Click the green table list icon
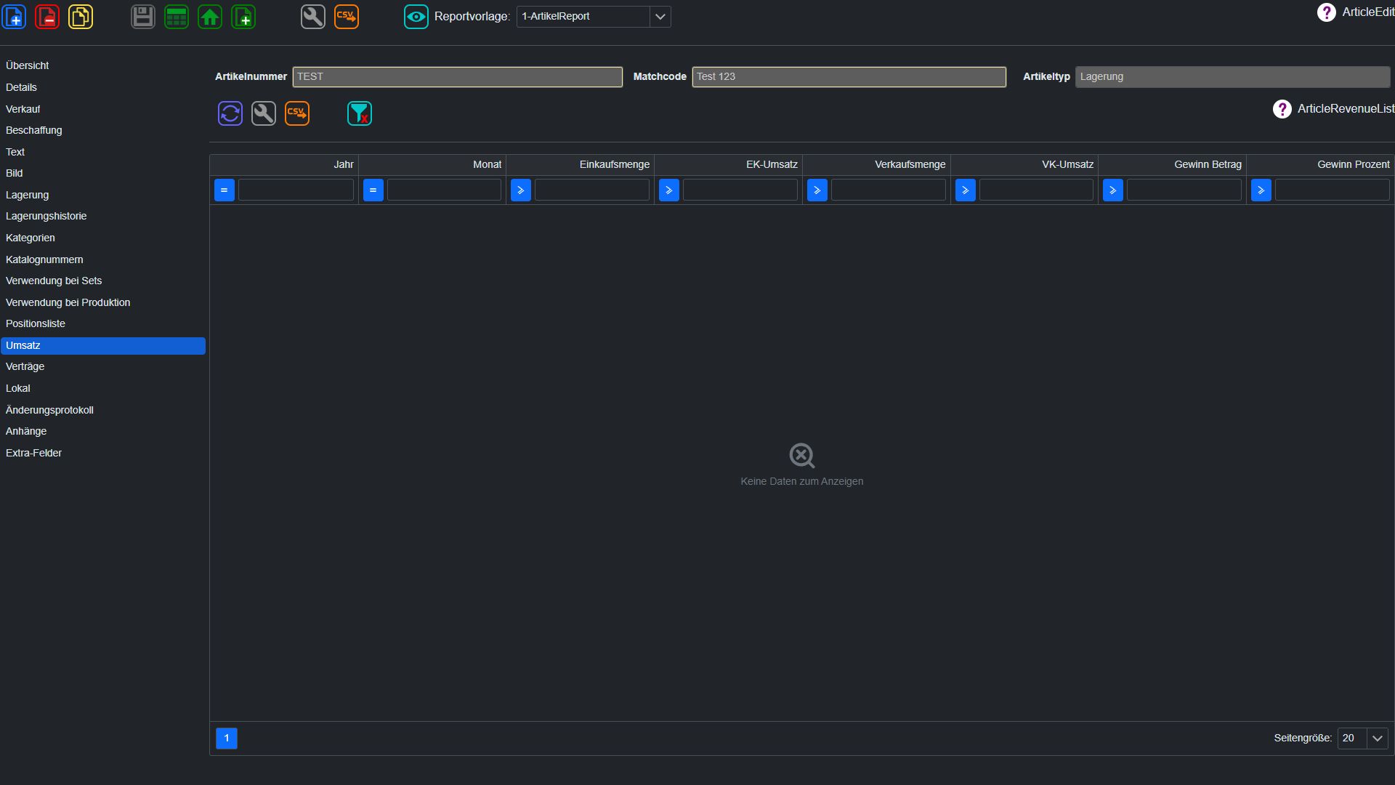The height and width of the screenshot is (785, 1395). pyautogui.click(x=177, y=17)
